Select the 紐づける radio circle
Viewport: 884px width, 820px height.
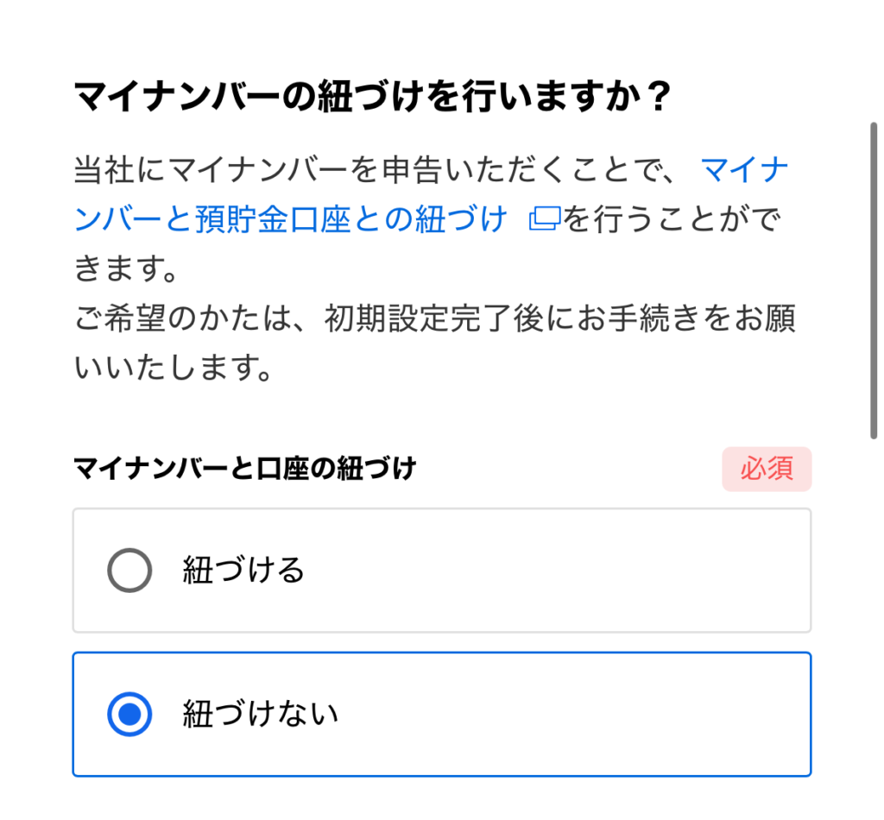point(129,571)
